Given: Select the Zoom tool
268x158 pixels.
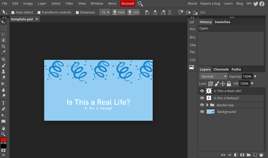Looking at the screenshot, I should [3, 134].
